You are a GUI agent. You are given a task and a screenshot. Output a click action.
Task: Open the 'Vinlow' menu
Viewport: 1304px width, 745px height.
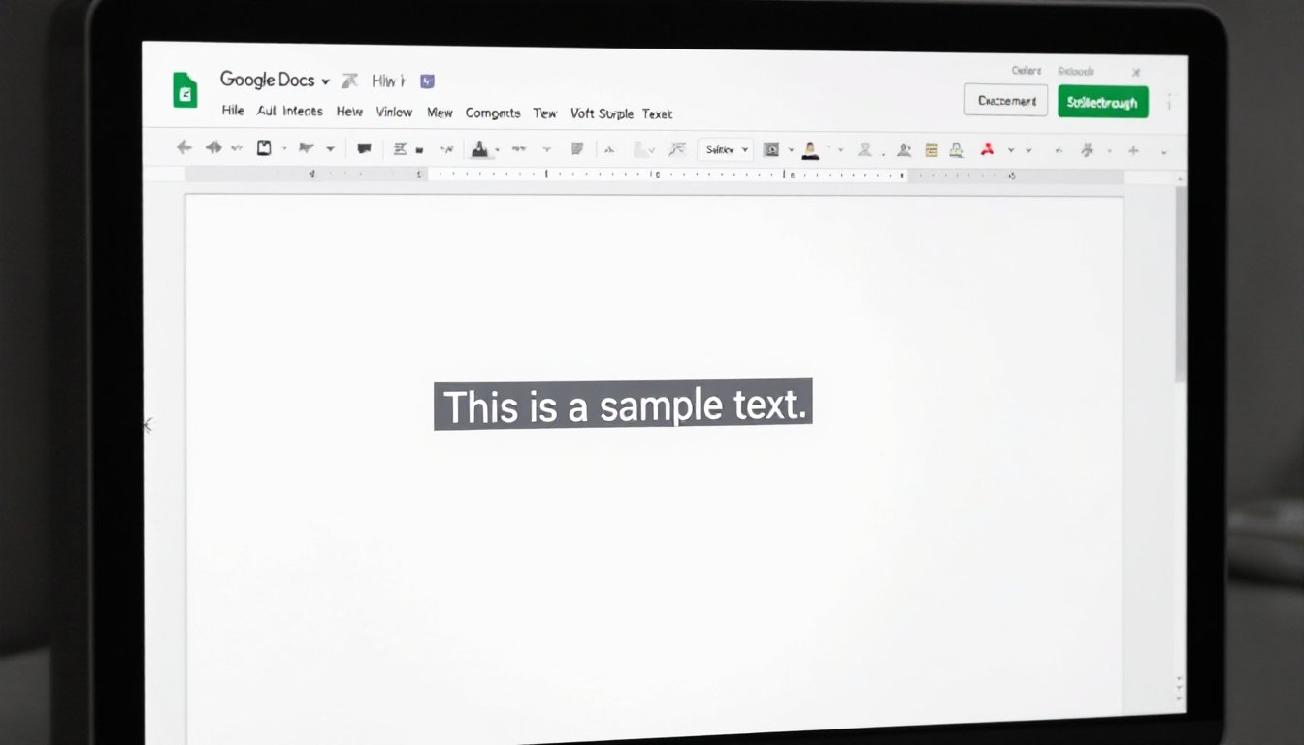[x=394, y=112]
